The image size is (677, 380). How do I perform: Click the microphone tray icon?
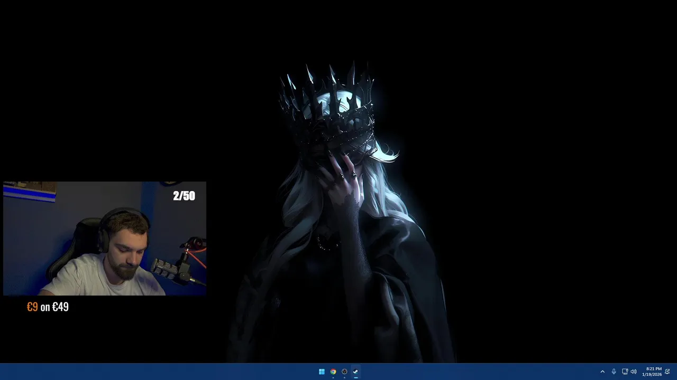click(x=614, y=372)
